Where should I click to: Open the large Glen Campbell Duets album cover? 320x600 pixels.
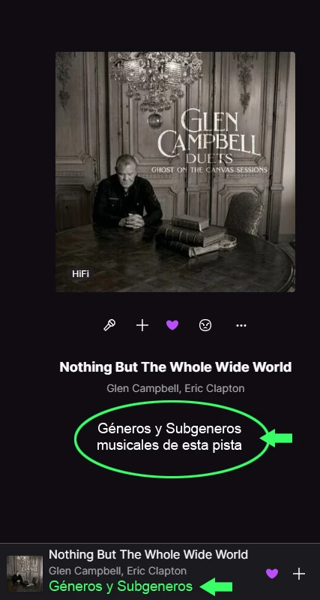pos(175,172)
